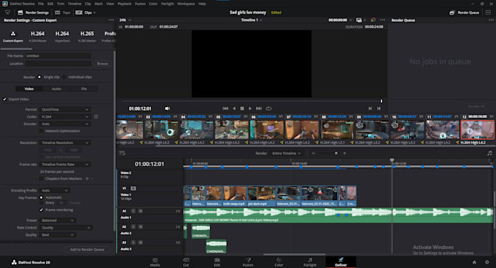Viewport: 496px width, 268px height.
Task: Jump to first frame in viewer
Action: pyautogui.click(x=225, y=109)
